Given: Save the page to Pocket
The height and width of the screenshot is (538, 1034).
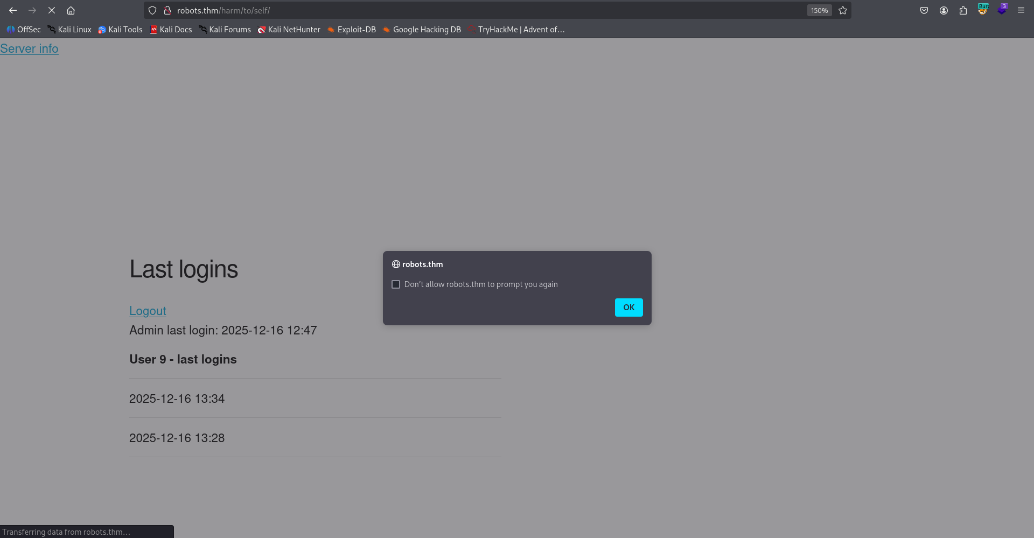Looking at the screenshot, I should pyautogui.click(x=924, y=10).
